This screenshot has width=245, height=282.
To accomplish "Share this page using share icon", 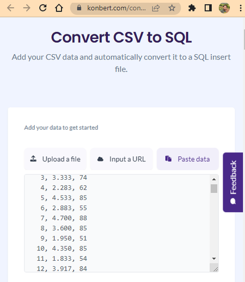I will (x=156, y=8).
